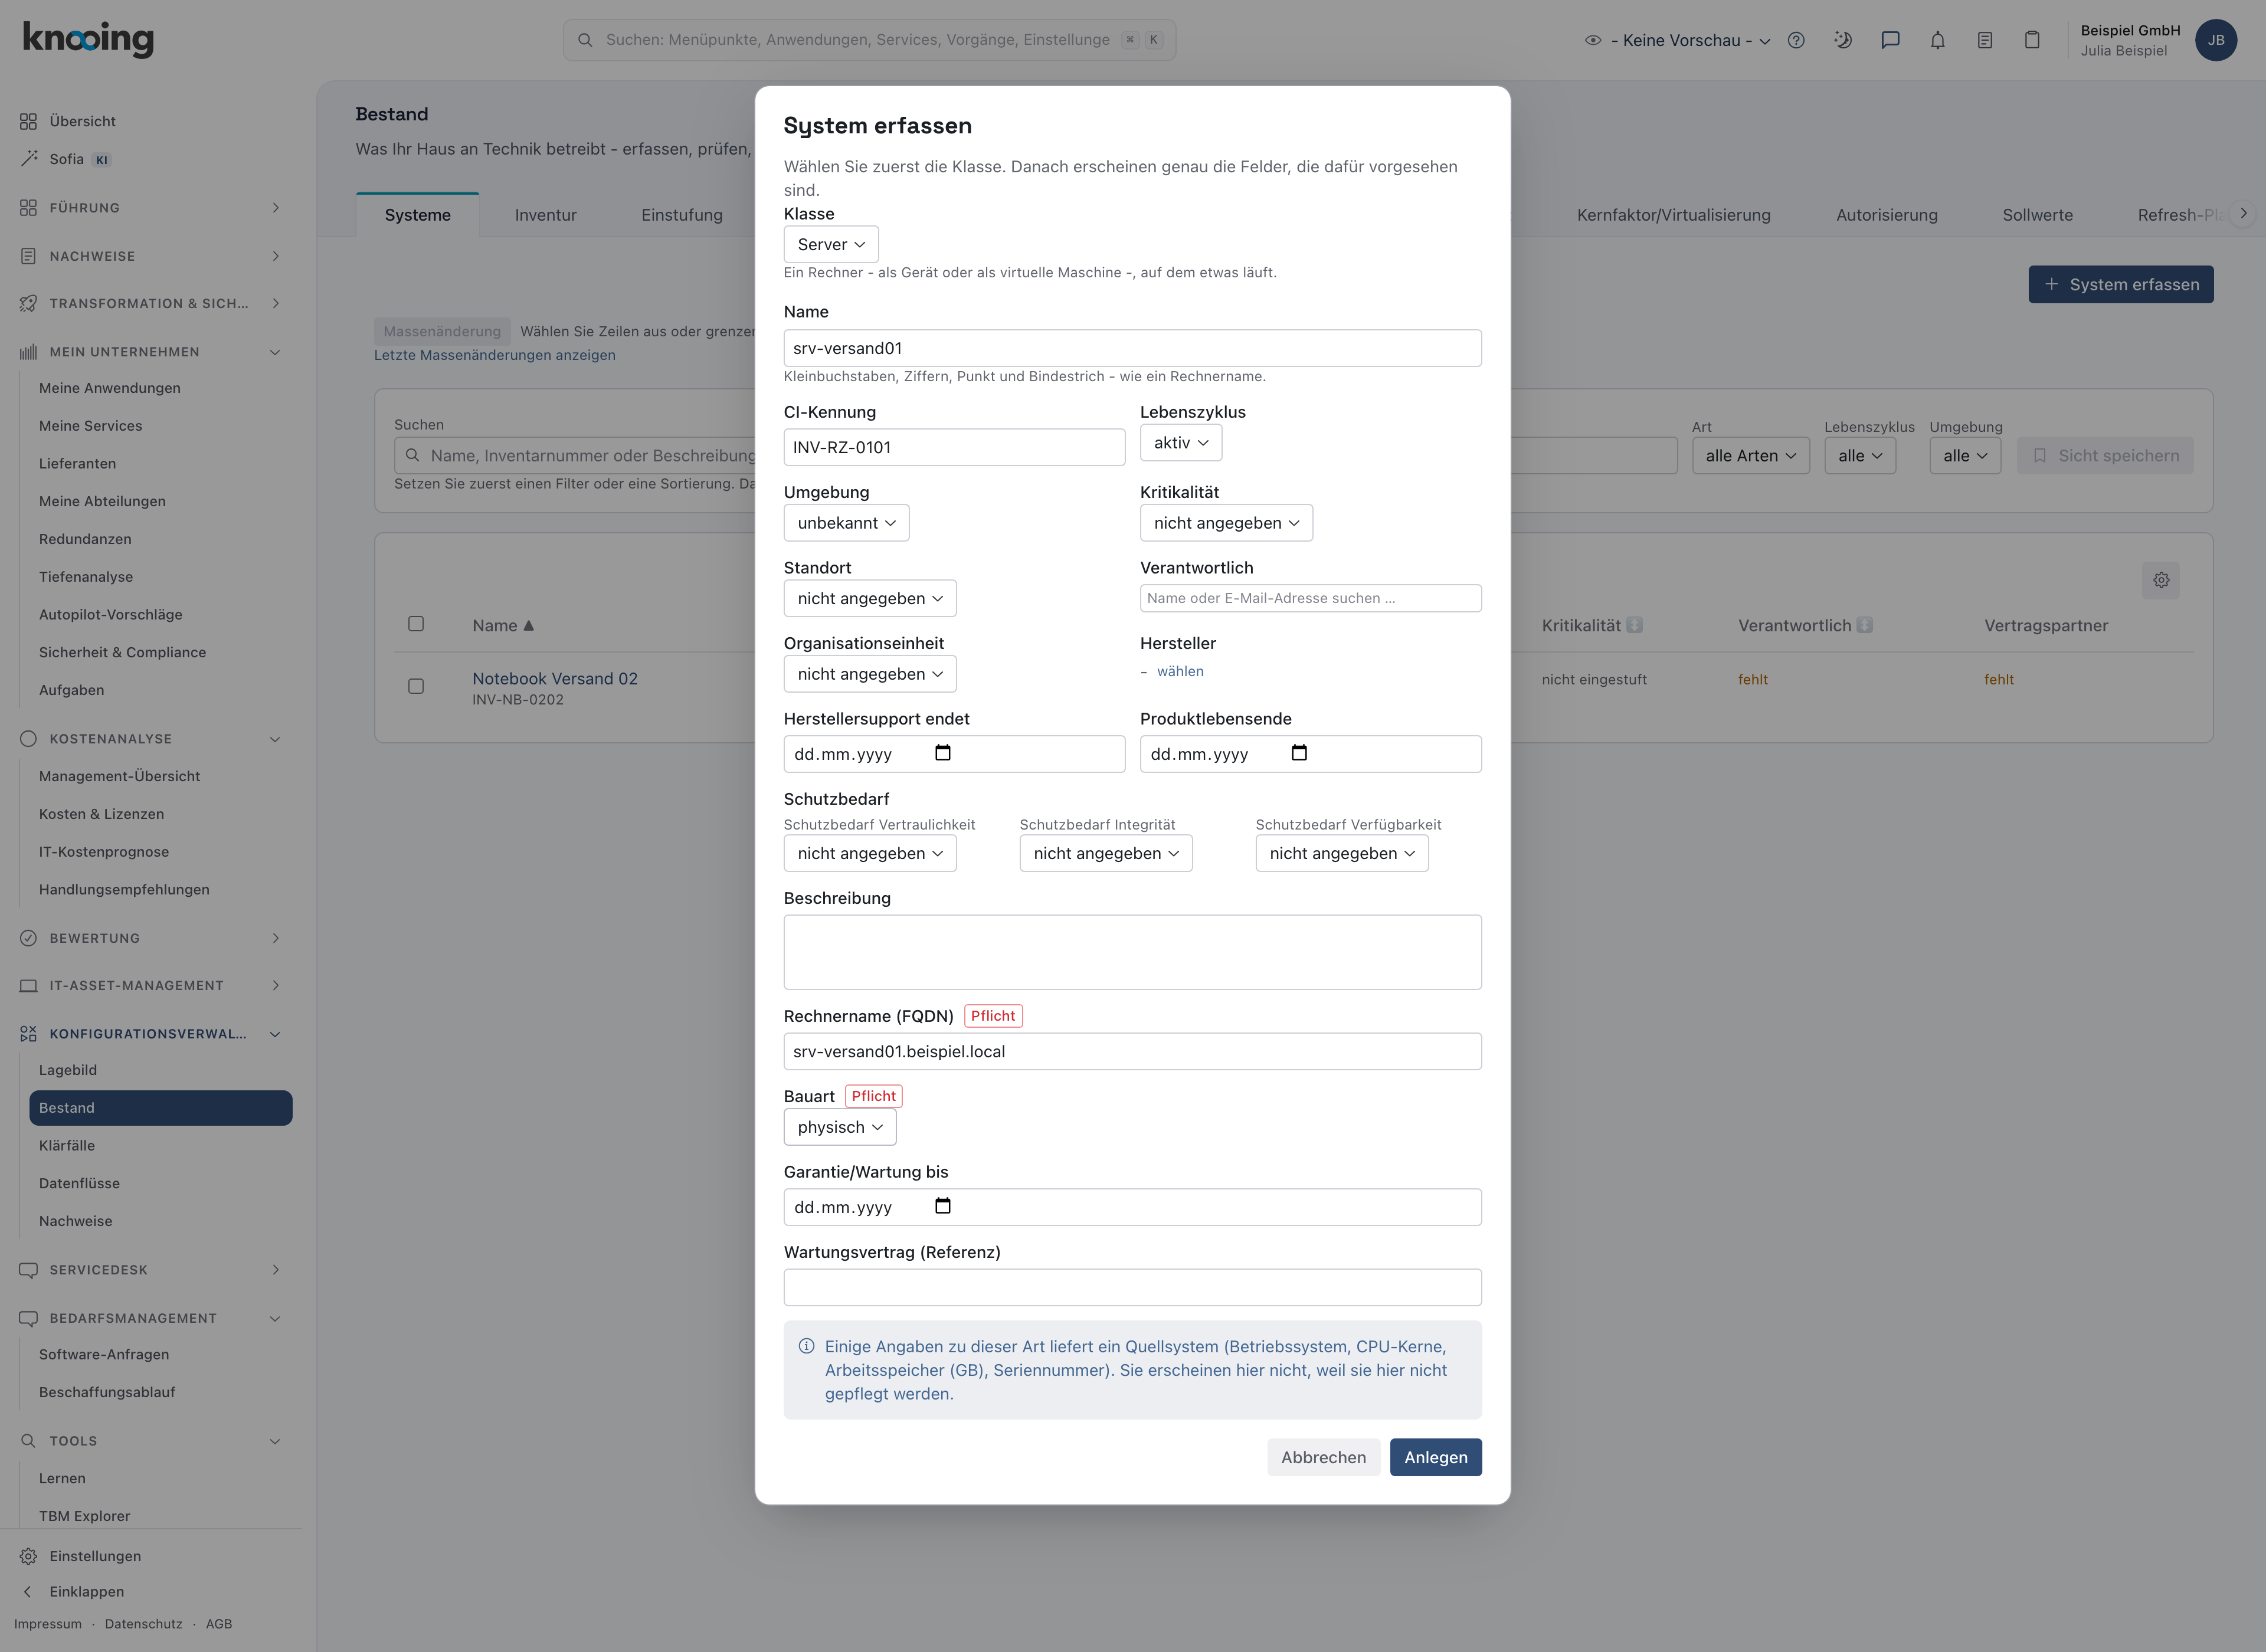Click System erfassen button behind dialog
The height and width of the screenshot is (1652, 2266).
(2120, 284)
